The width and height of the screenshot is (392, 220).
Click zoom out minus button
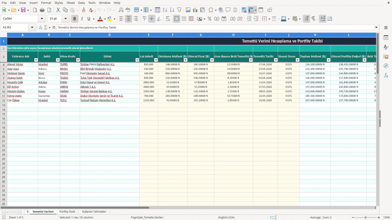point(353,217)
